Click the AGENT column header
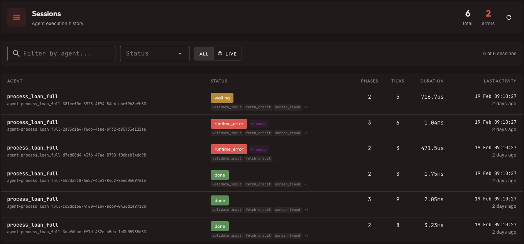 point(15,81)
